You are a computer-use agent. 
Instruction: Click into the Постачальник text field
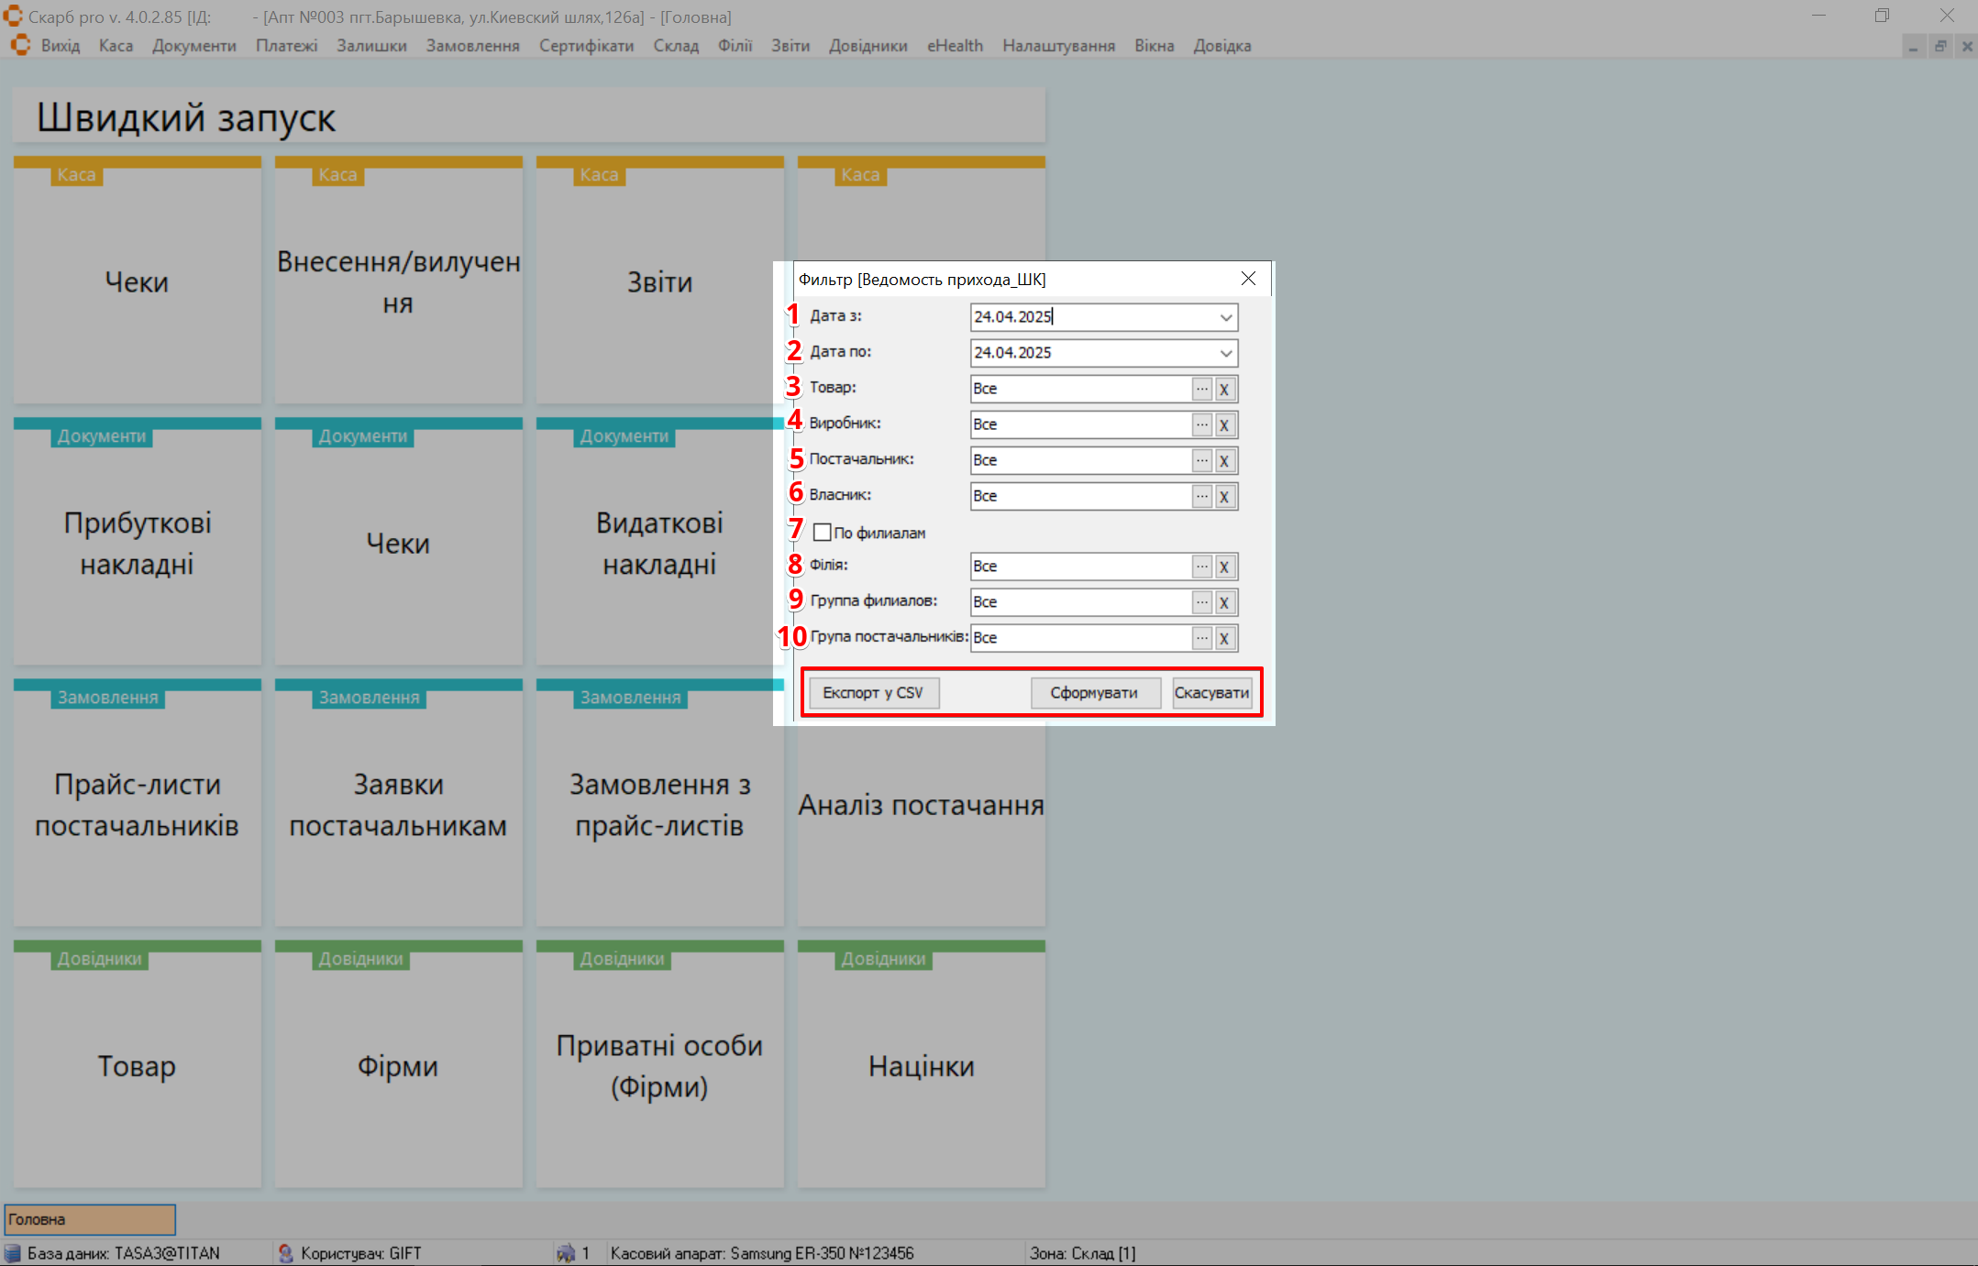1079,460
